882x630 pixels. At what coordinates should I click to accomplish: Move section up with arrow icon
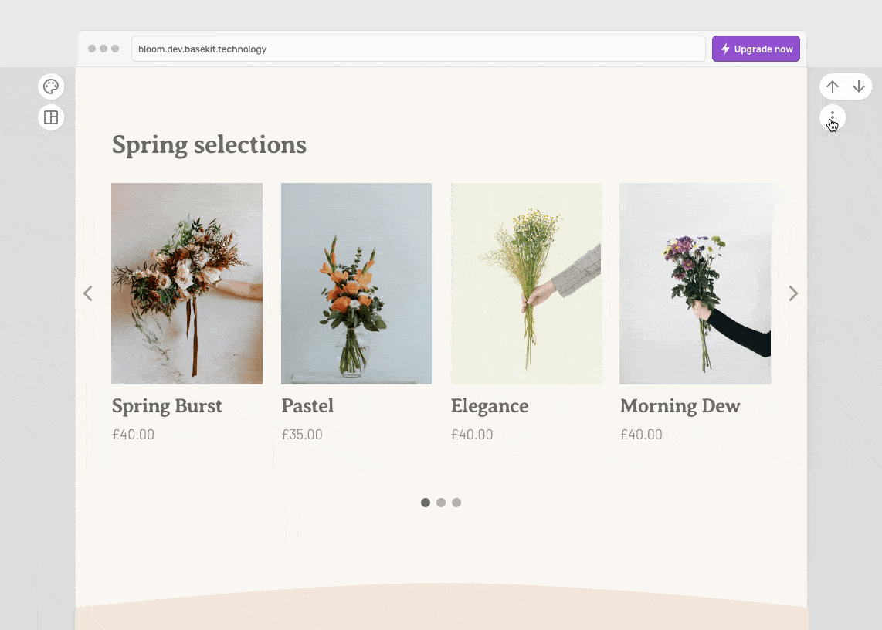click(833, 86)
